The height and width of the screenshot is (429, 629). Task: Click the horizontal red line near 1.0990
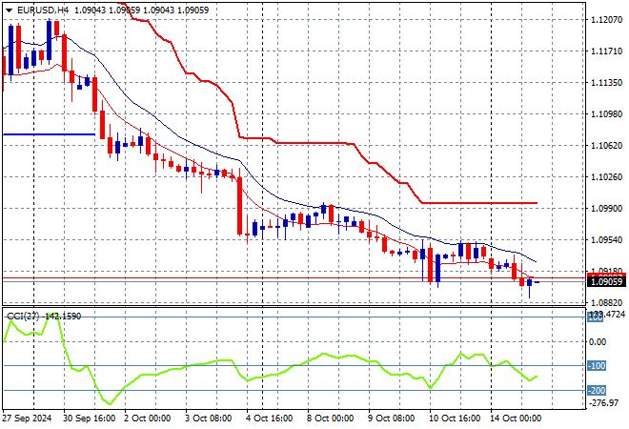[477, 202]
